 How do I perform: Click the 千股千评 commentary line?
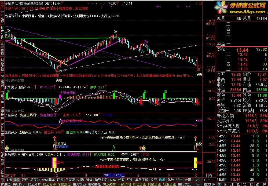coord(46,8)
